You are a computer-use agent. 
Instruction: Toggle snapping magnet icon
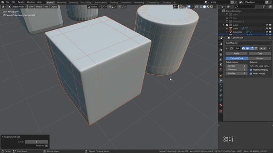click(110, 7)
